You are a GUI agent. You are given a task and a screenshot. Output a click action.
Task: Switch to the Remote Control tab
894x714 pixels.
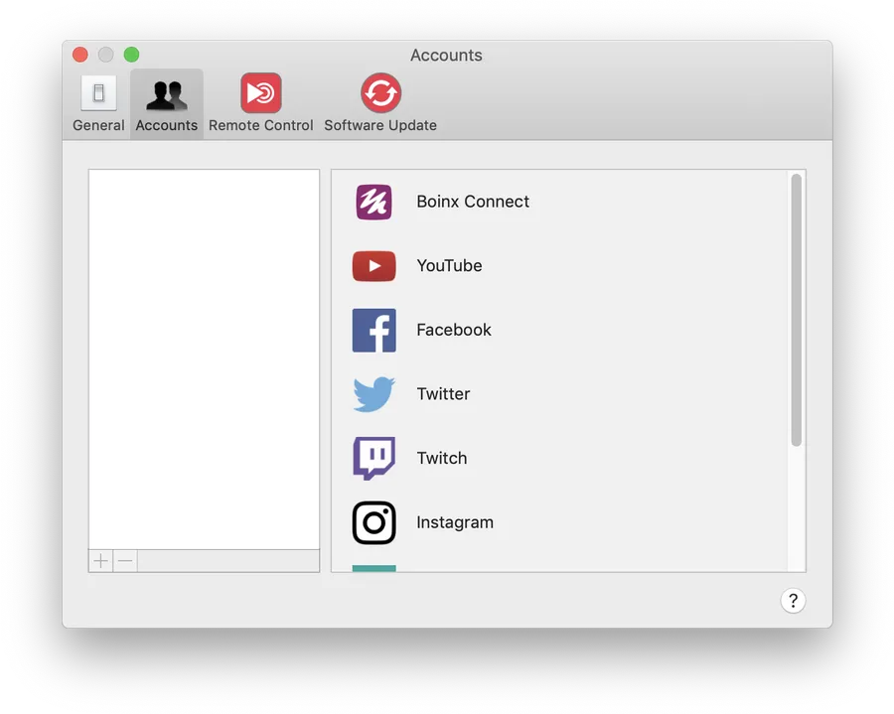[260, 103]
